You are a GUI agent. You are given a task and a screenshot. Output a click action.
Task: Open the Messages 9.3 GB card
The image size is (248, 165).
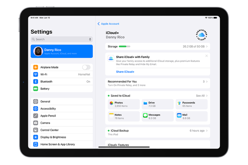(x=157, y=116)
